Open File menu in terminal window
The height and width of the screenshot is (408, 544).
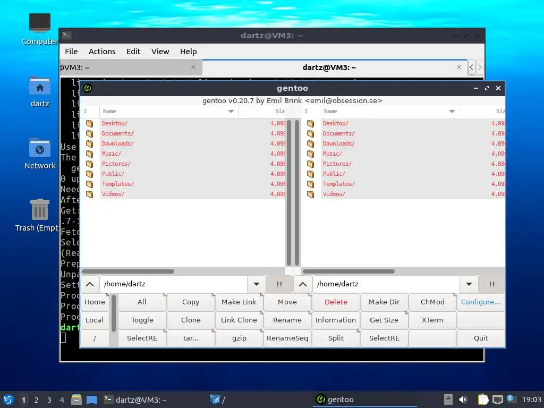71,52
